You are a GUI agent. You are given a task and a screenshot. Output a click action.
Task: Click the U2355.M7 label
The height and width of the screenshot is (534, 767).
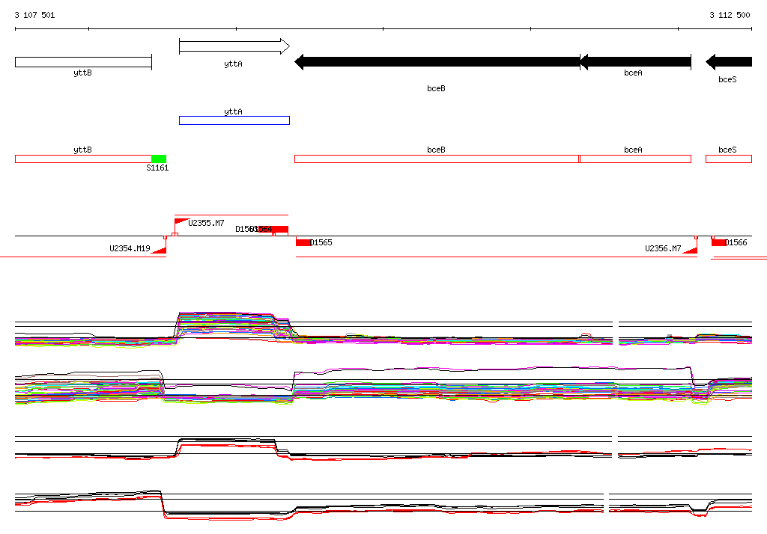pyautogui.click(x=207, y=223)
